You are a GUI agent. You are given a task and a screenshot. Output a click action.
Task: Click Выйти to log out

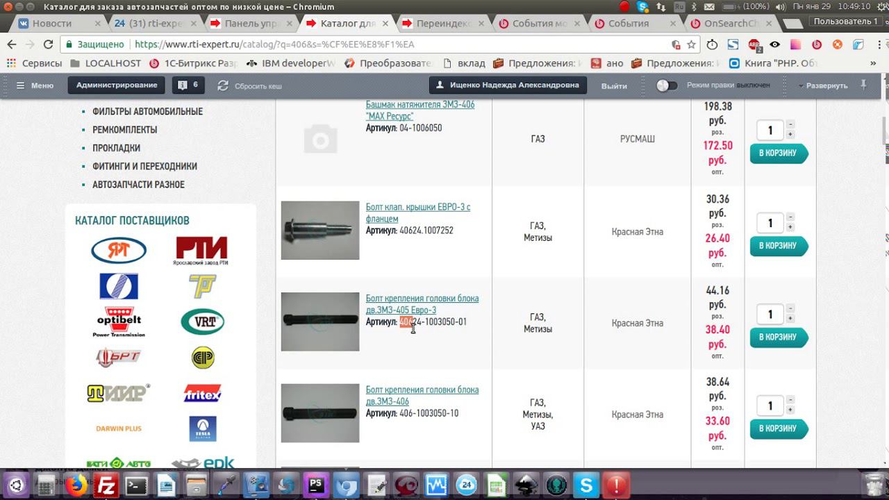point(614,86)
